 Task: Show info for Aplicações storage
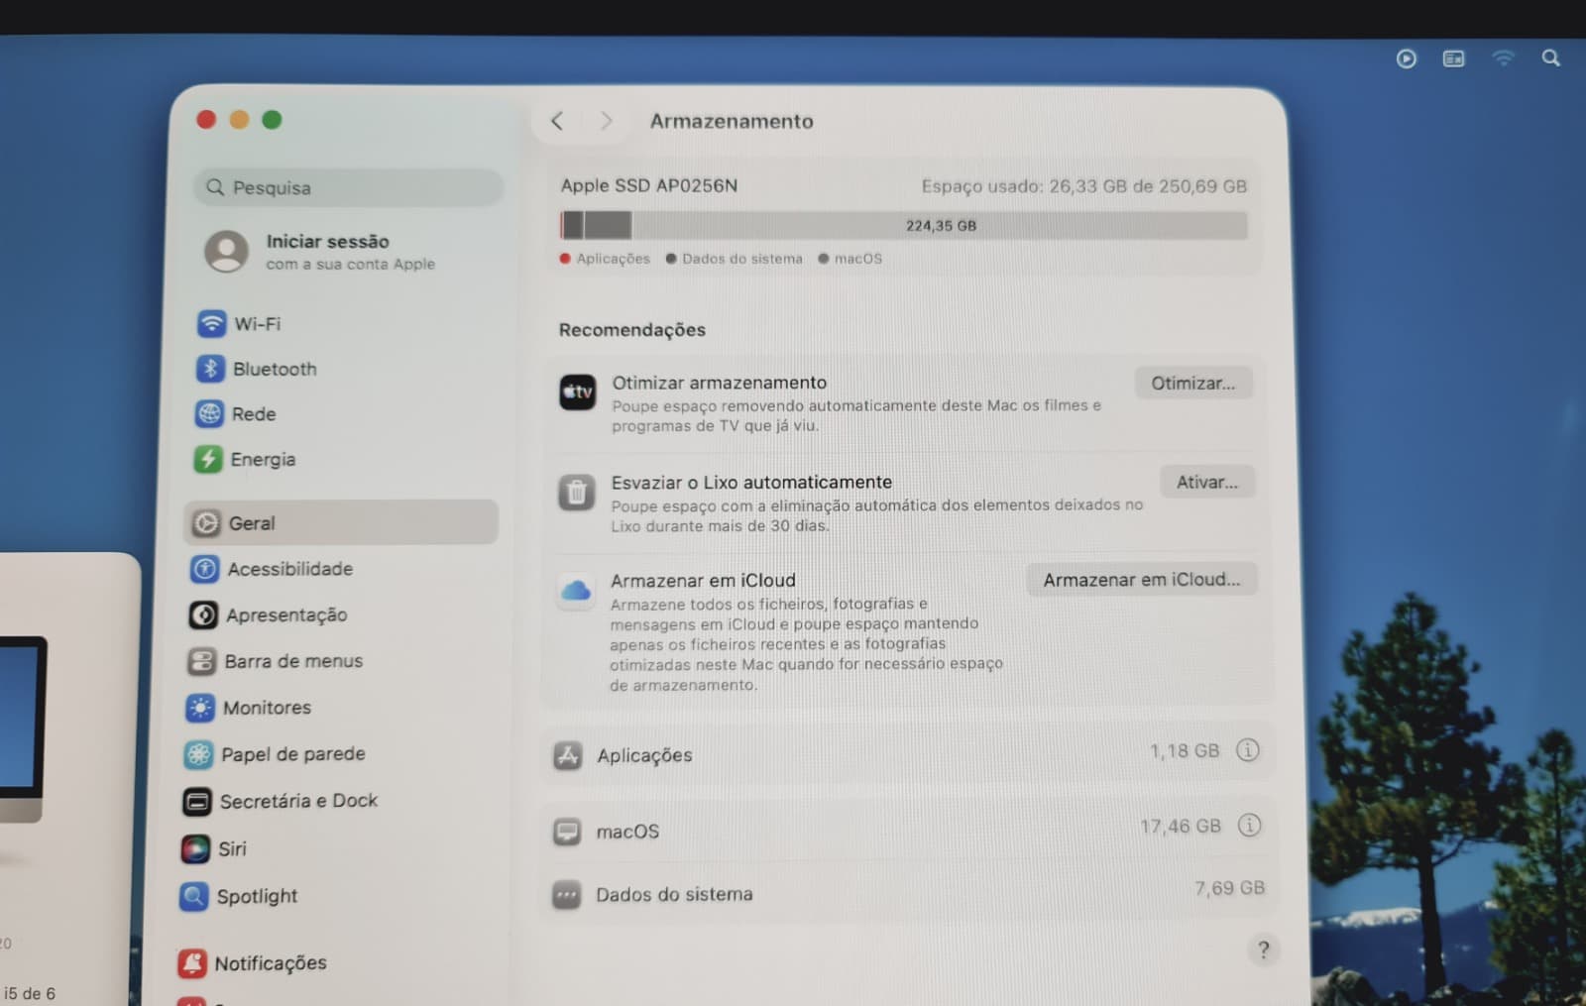(x=1248, y=750)
